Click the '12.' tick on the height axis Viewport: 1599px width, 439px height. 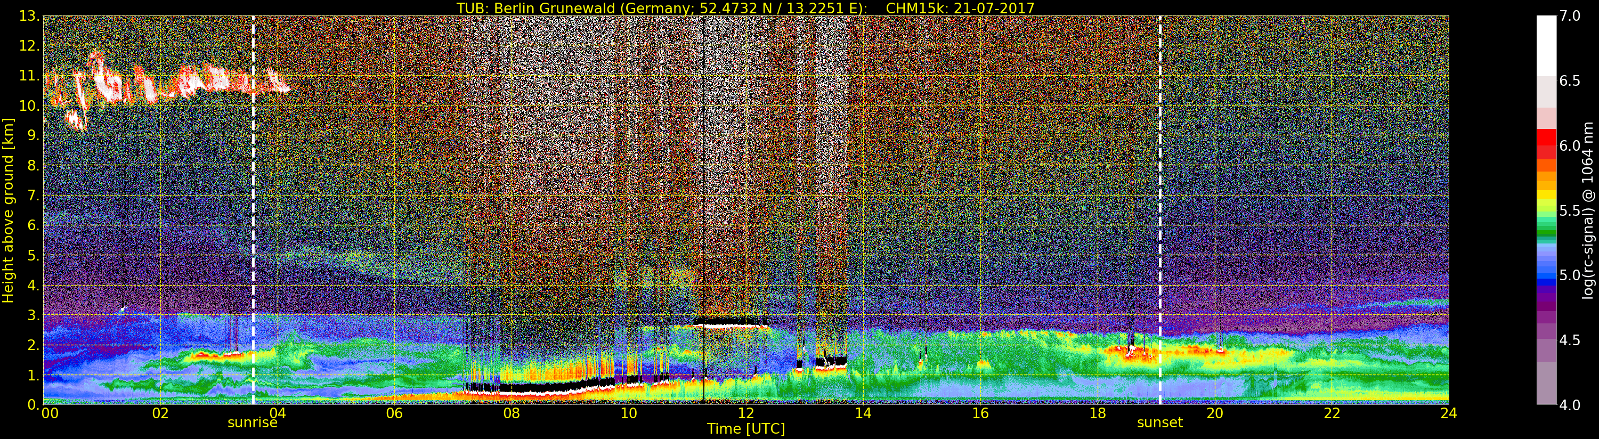tap(30, 46)
